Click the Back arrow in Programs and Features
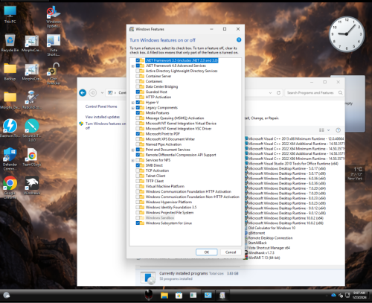Image resolution: width=372 pixels, height=303 pixels. click(83, 92)
